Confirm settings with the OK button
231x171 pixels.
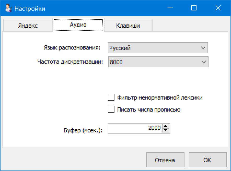pyautogui.click(x=207, y=160)
